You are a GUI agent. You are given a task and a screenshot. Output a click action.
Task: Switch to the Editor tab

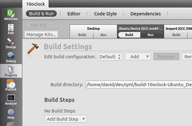click(x=74, y=14)
